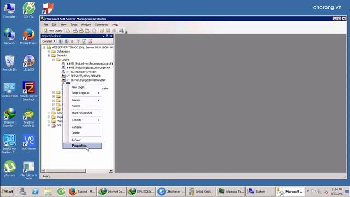This screenshot has width=350, height=197.
Task: Click the Filter funnel icon in Object Explorer
Action: point(78,42)
